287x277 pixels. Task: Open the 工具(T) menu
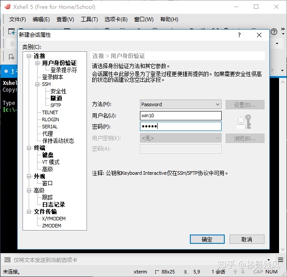pos(90,19)
